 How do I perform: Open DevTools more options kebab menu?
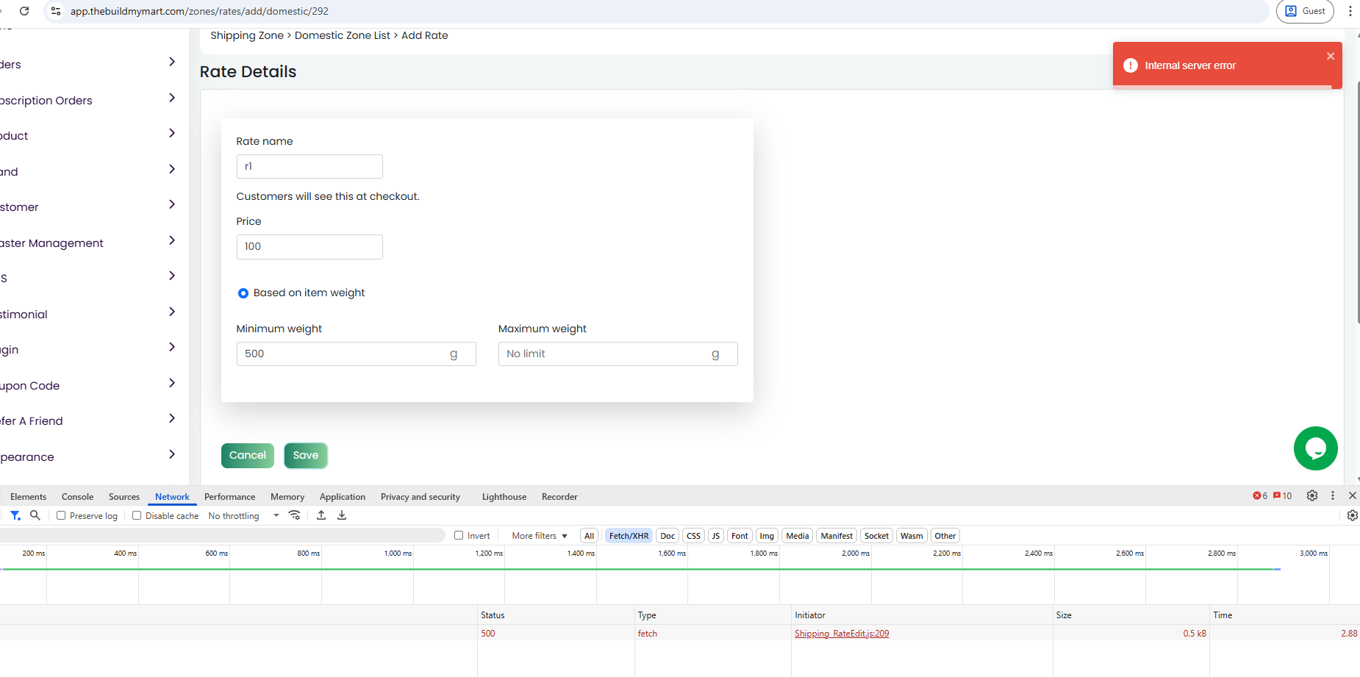pos(1333,495)
